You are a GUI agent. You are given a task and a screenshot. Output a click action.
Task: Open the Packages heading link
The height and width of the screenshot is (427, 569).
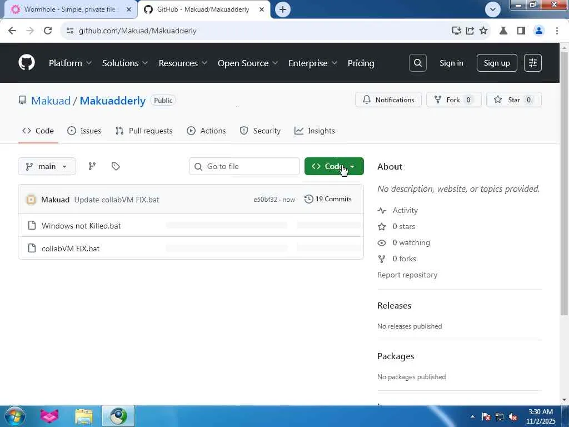[396, 356]
